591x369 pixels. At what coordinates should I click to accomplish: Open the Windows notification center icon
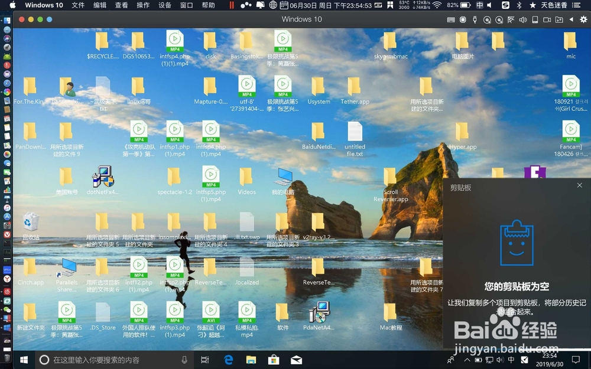point(576,360)
